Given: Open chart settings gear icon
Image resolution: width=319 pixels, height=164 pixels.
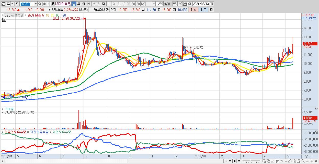Looking at the screenshot, I should 190,4.
